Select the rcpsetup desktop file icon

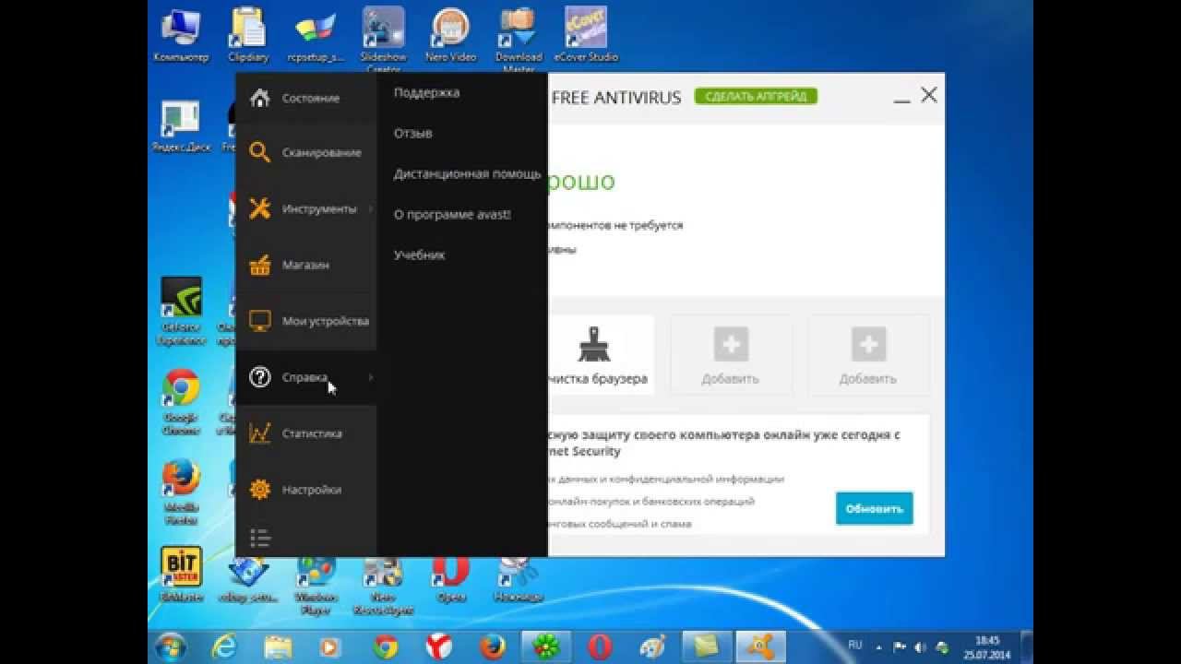(x=316, y=35)
